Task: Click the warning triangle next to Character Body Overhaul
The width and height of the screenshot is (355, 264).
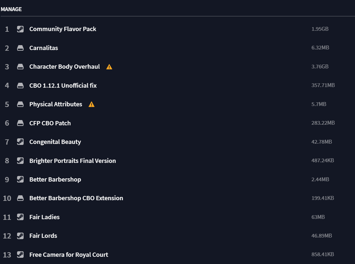Action: [109, 67]
